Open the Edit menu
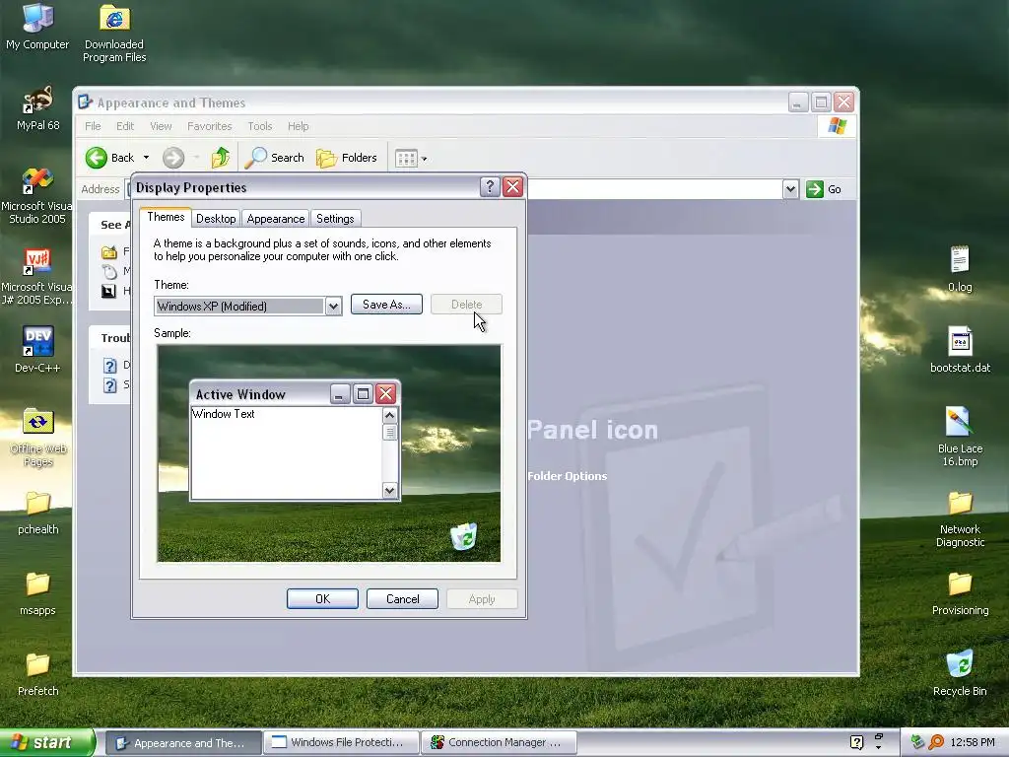This screenshot has width=1009, height=757. 125,126
